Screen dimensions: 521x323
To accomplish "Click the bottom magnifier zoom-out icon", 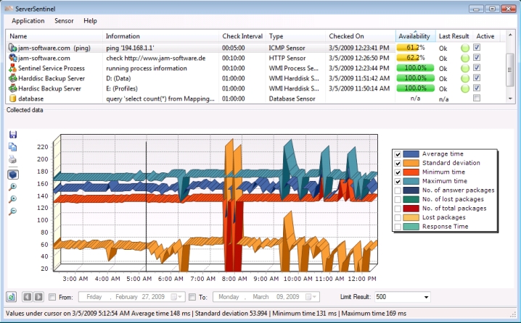I will [13, 211].
